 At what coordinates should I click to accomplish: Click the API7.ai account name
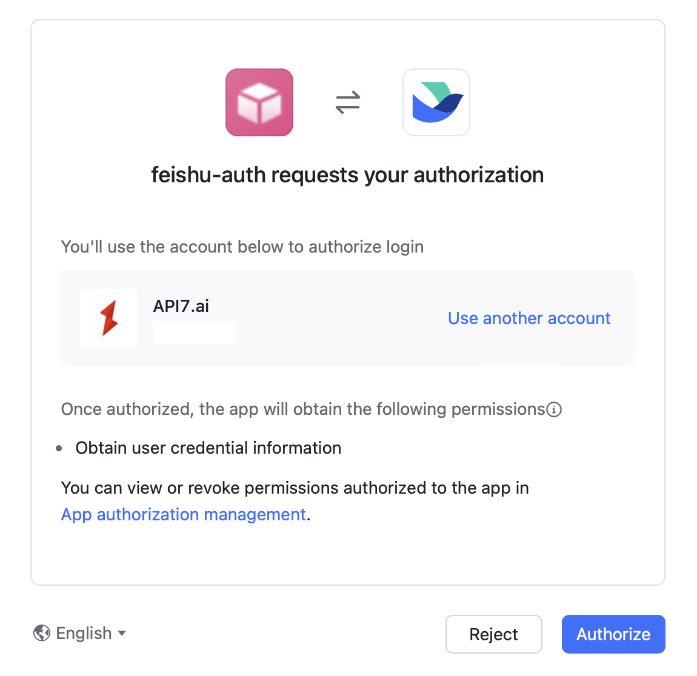[x=181, y=306]
